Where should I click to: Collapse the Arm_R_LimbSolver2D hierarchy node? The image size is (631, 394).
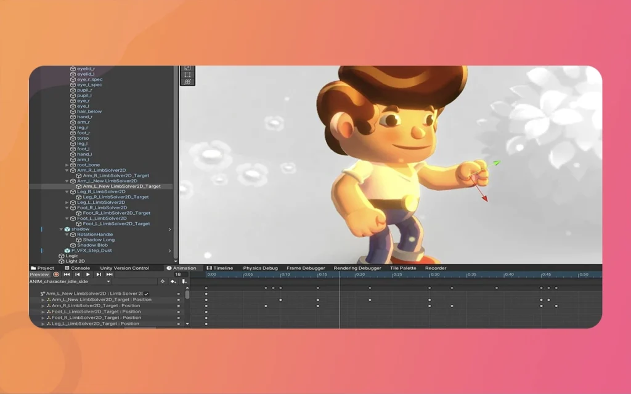(x=65, y=170)
